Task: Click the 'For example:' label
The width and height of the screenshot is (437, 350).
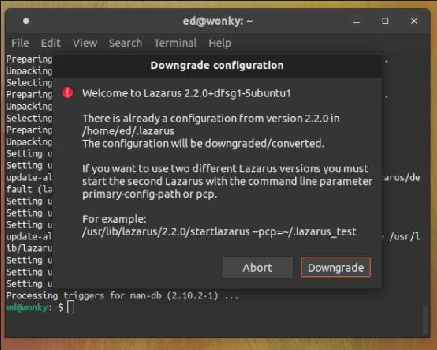Action: click(x=114, y=219)
